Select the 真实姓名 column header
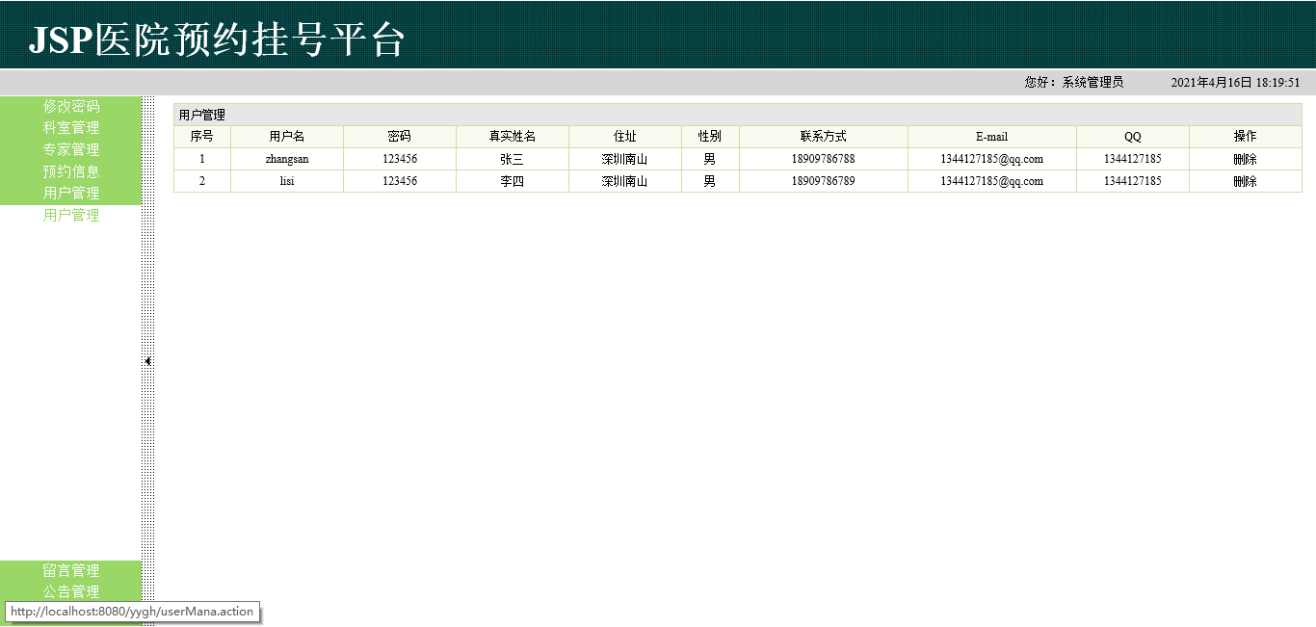 point(513,137)
